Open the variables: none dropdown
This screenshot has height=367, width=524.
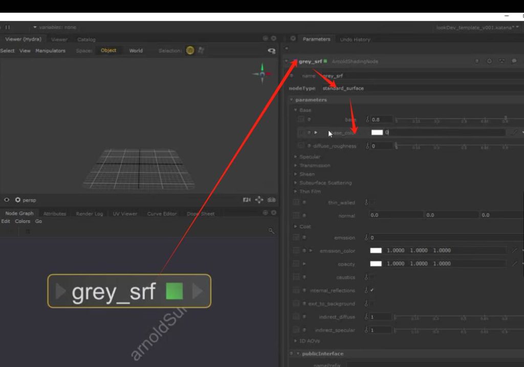coord(54,27)
